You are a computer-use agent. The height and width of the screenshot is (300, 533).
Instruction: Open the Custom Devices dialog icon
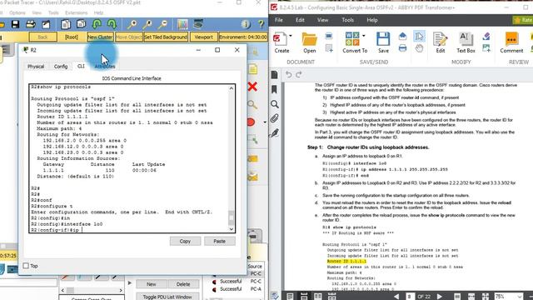click(x=198, y=24)
